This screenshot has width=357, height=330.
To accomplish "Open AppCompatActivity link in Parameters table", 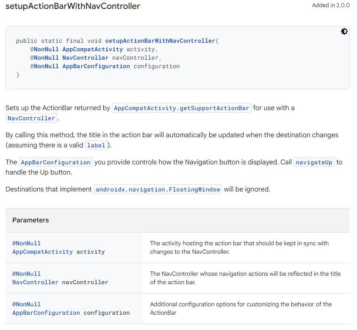I will pos(43,252).
